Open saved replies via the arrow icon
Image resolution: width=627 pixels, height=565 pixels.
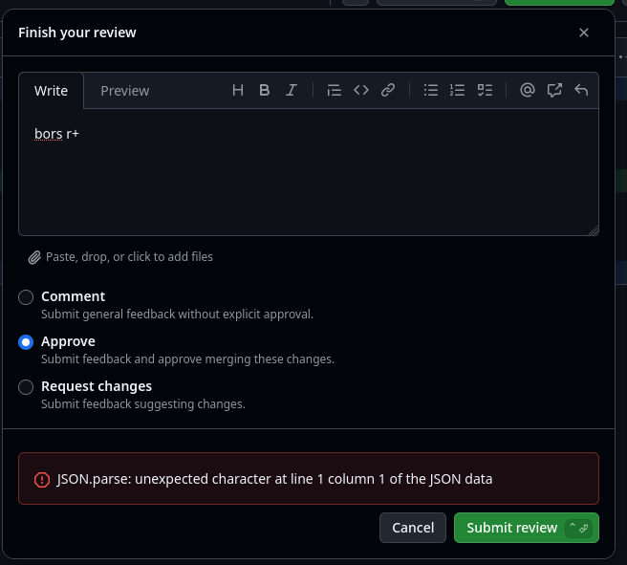(581, 90)
